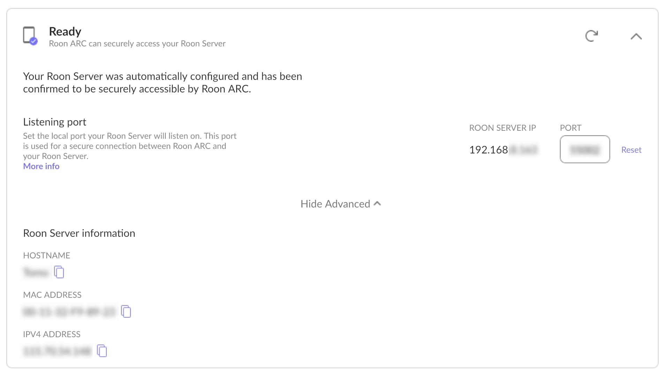Click the chevron beside Hide Advanced
The image size is (667, 378).
point(377,204)
